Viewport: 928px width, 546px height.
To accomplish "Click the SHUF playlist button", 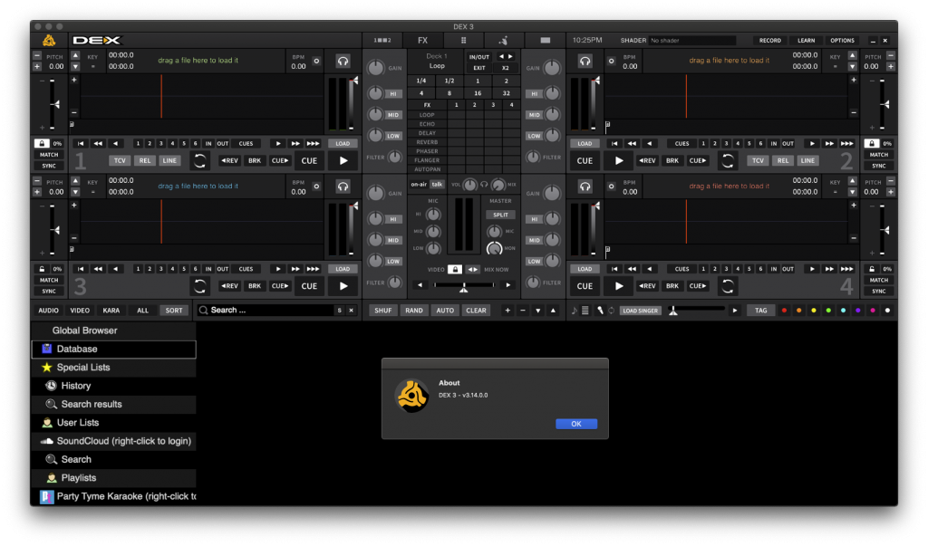I will coord(383,310).
